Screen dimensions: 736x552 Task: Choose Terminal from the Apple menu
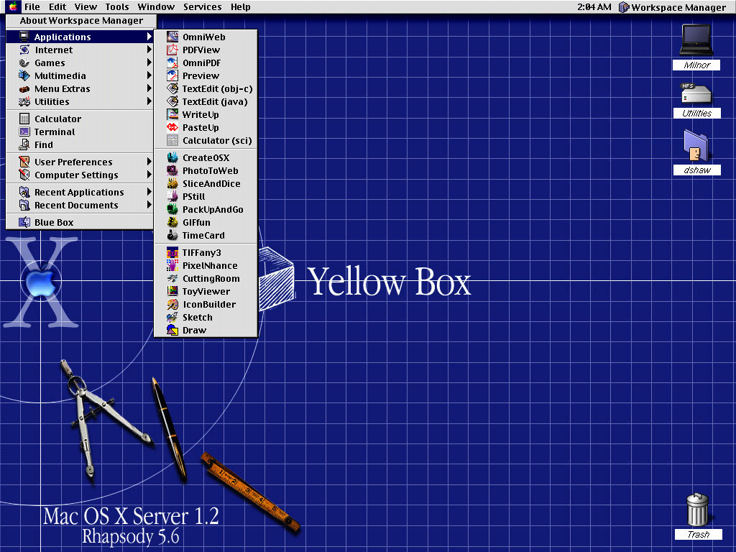55,132
